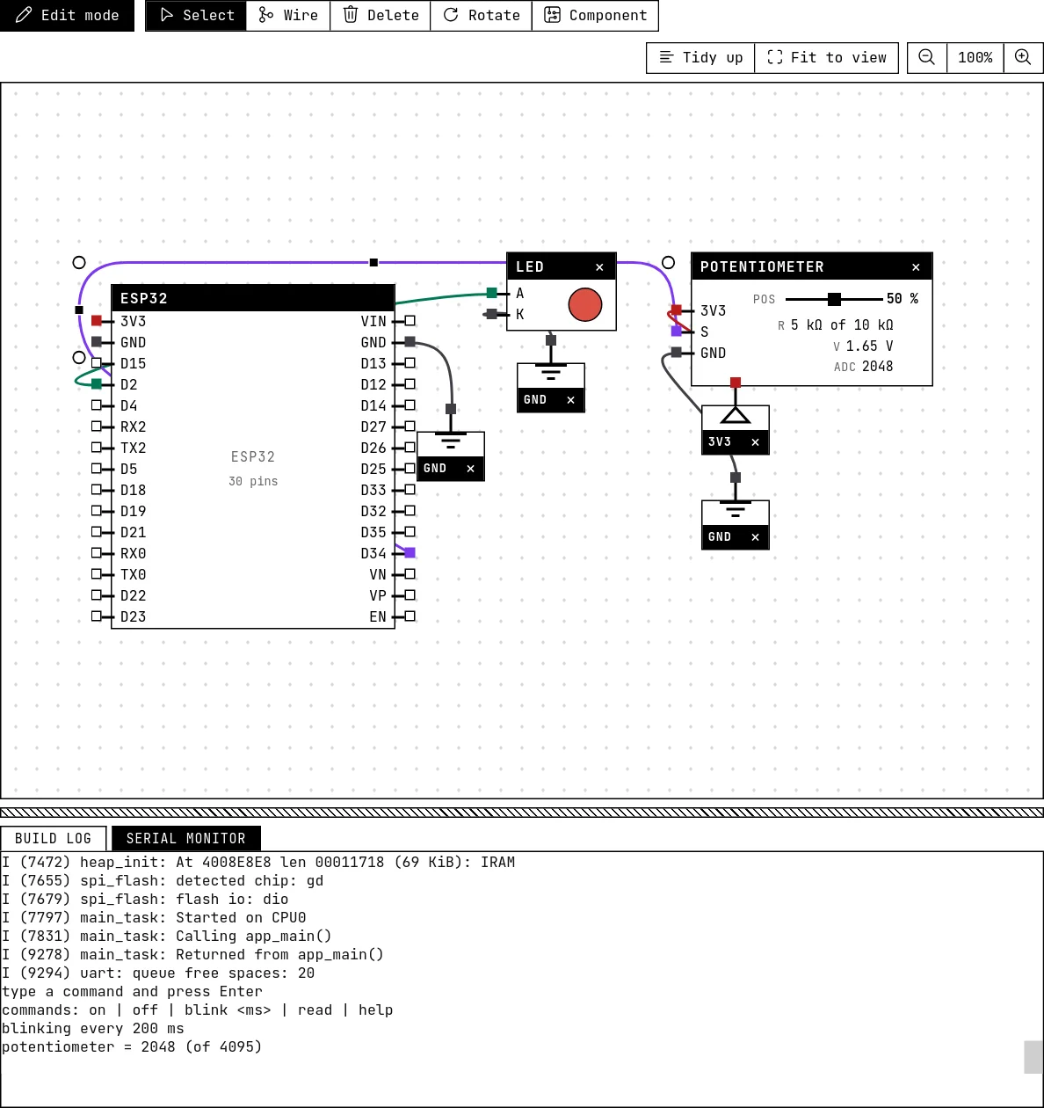This screenshot has width=1044, height=1108.
Task: Click the ESP32 D34 pin connector
Action: pyautogui.click(x=410, y=552)
